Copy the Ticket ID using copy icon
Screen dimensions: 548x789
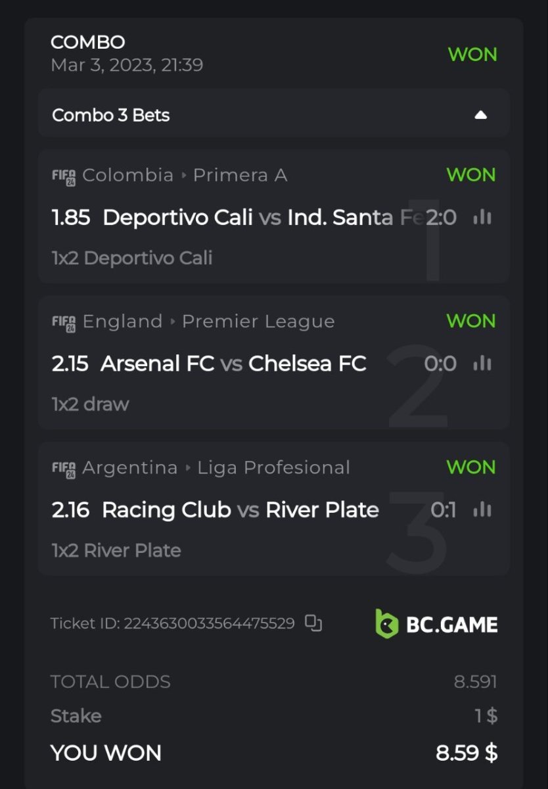(313, 623)
